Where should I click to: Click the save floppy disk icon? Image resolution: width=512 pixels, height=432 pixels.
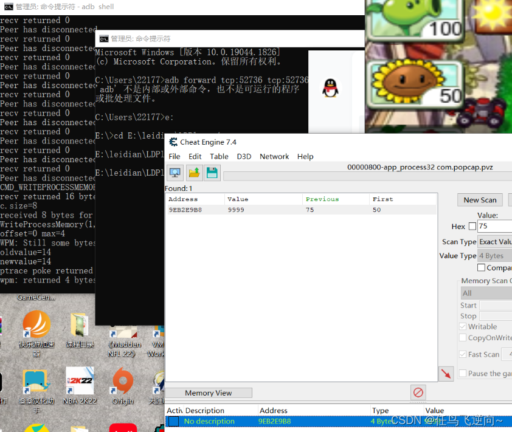click(x=212, y=173)
